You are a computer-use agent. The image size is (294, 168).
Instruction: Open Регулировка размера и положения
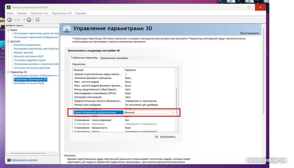36,64
